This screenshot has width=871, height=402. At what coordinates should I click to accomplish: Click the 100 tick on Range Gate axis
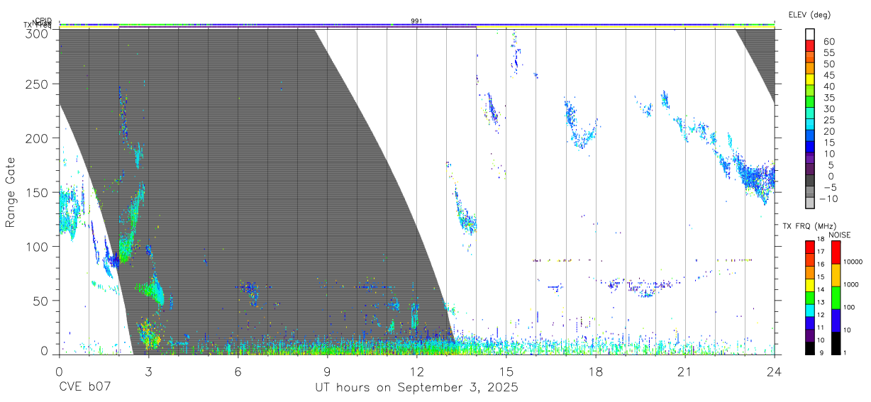pyautogui.click(x=38, y=246)
